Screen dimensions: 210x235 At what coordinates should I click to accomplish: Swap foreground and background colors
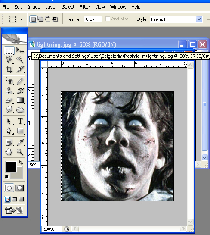(x=21, y=163)
